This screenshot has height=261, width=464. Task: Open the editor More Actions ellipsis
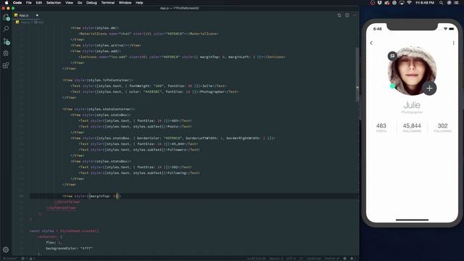pyautogui.click(x=355, y=15)
